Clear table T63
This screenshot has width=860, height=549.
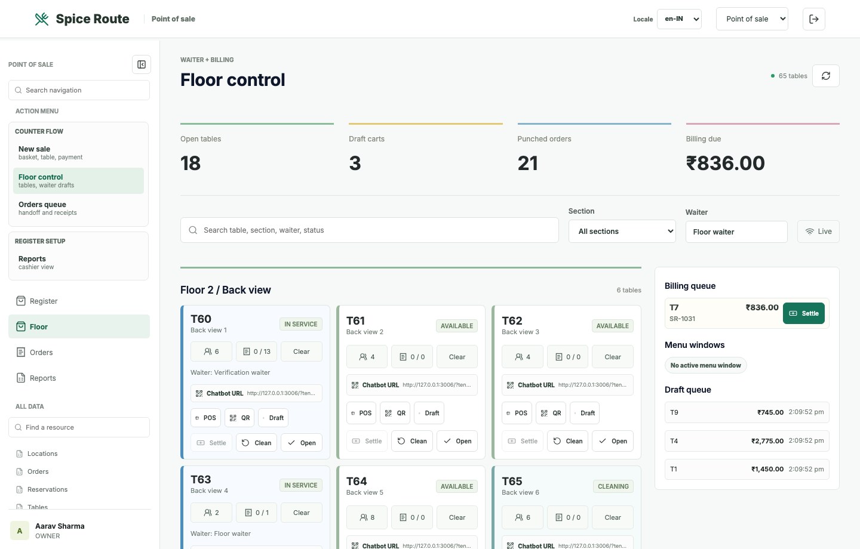click(302, 513)
